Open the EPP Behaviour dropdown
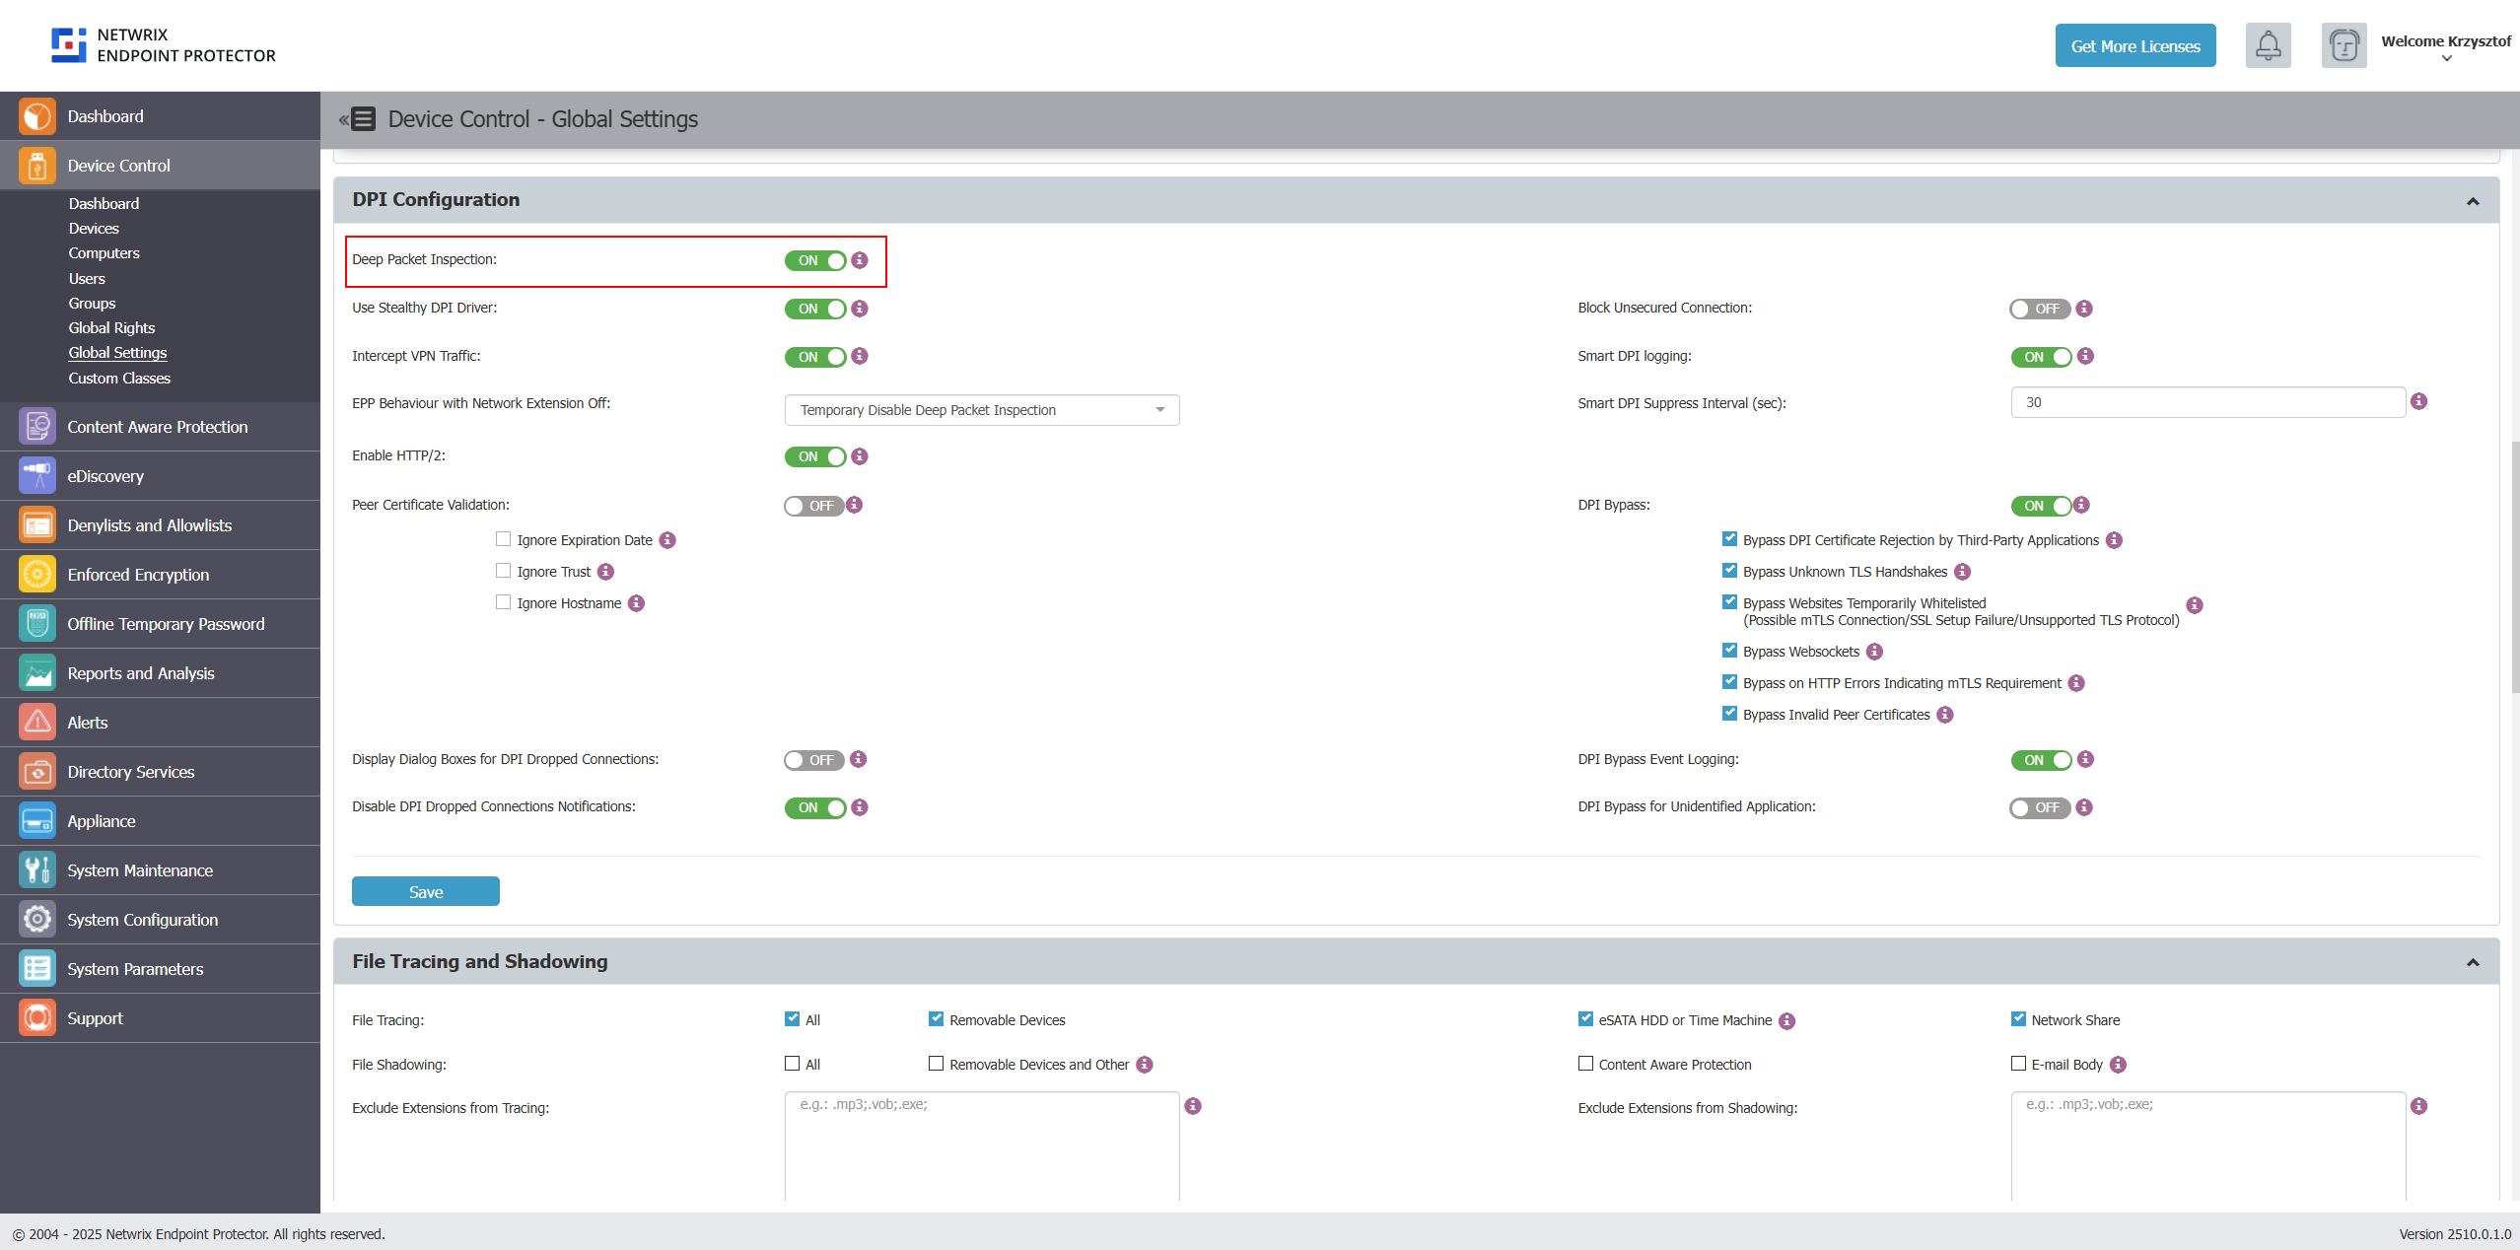Screen dimensions: 2520x1250 [980, 409]
